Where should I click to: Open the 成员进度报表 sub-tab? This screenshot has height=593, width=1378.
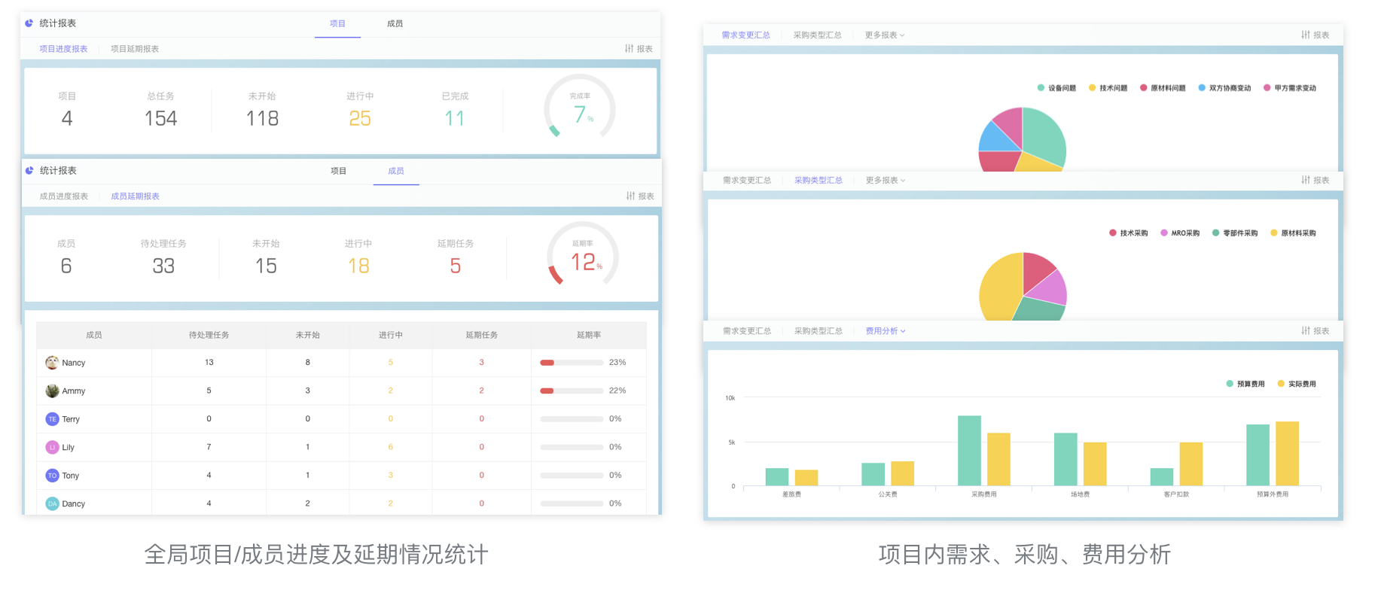pos(64,196)
